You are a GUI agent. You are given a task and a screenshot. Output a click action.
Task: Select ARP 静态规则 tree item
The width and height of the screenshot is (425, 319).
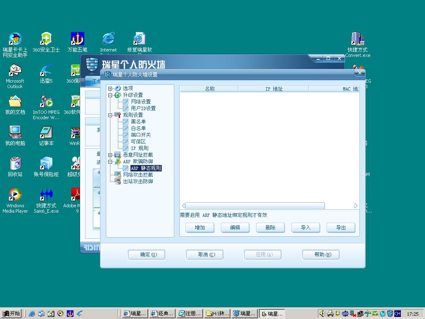coord(146,168)
